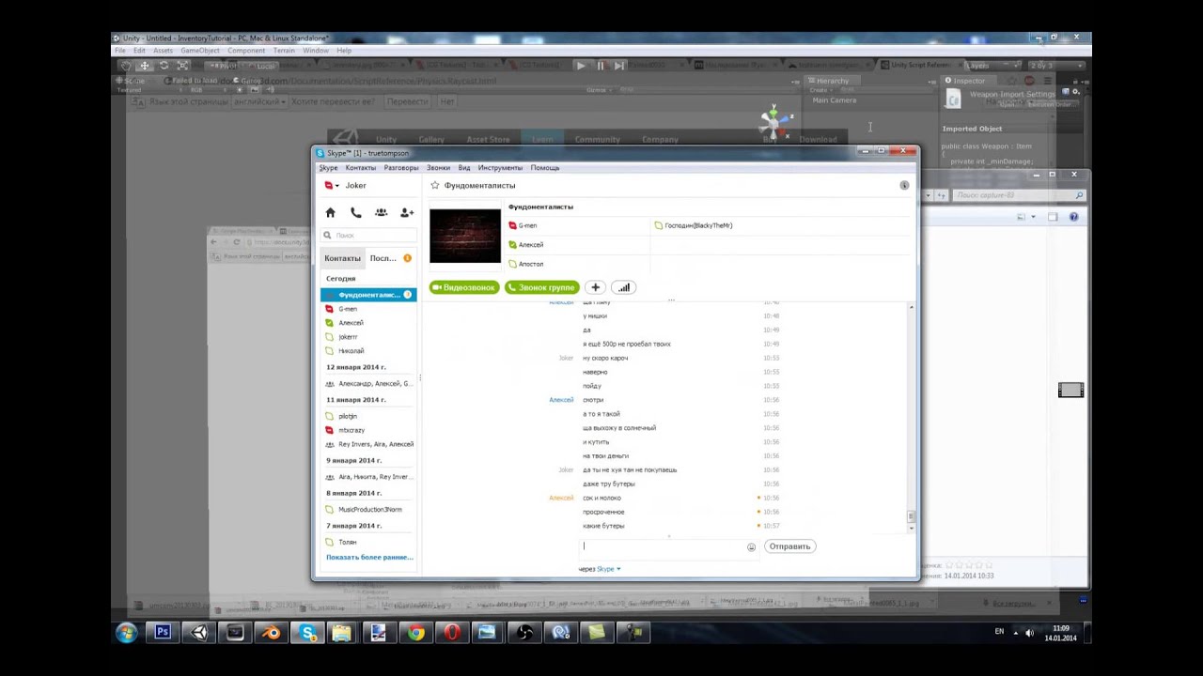This screenshot has height=676, width=1203.
Task: Click the chat vertical scrollbar thumb
Action: point(911,516)
